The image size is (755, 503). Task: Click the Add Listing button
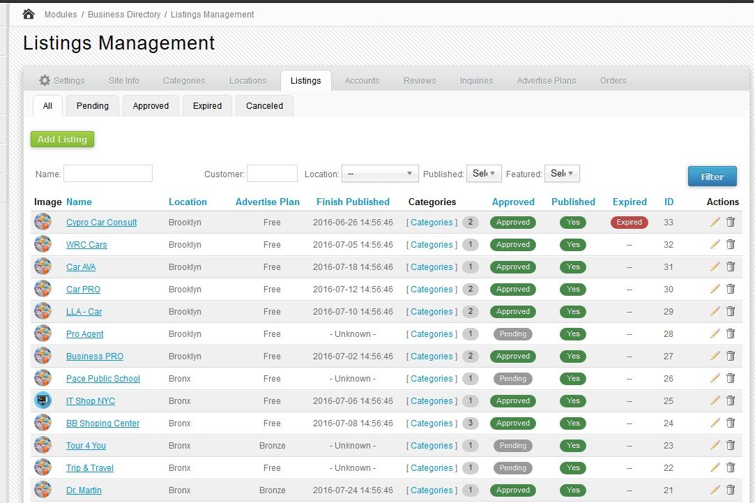pos(62,140)
